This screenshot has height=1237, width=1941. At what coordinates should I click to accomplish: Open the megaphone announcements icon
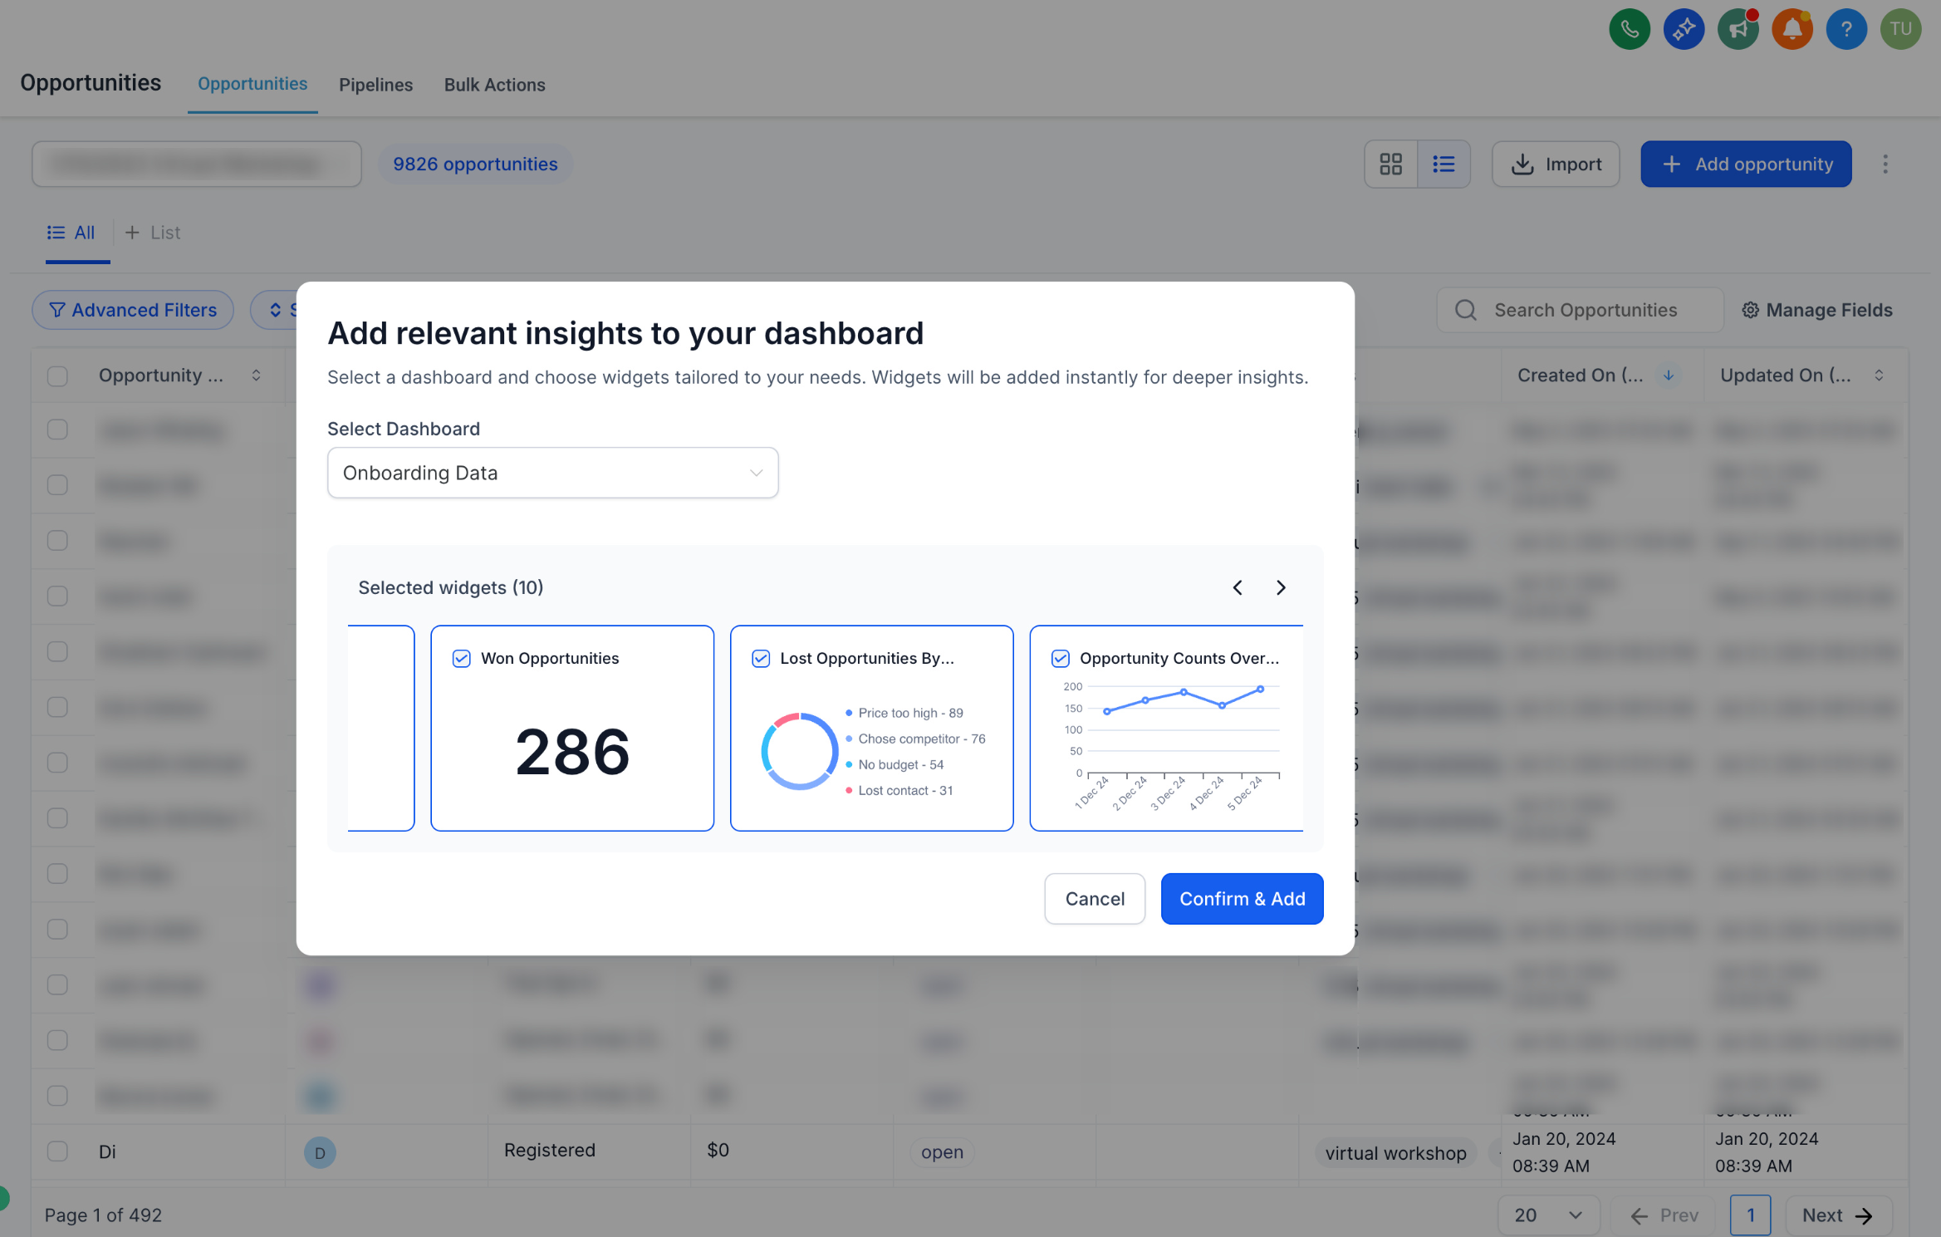(1738, 29)
